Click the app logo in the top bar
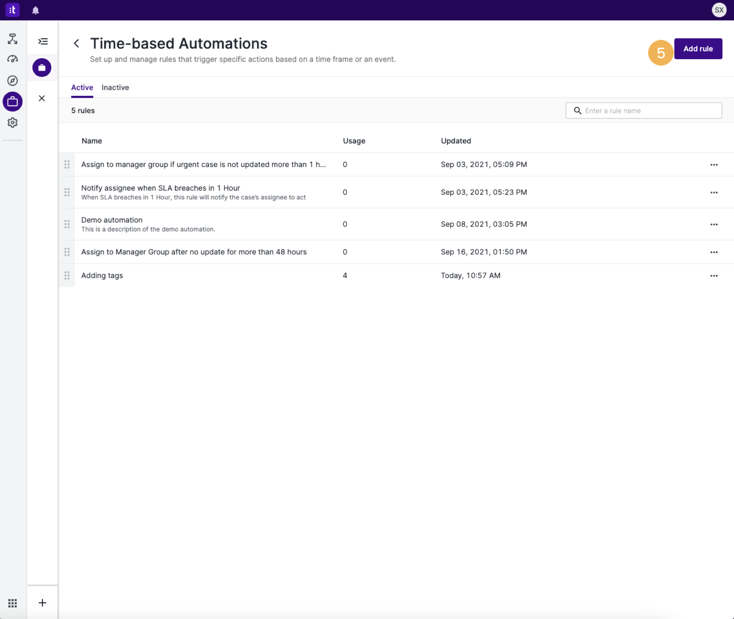 (x=12, y=10)
